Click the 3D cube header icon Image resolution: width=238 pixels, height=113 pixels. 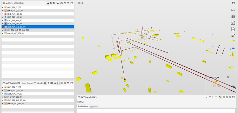coord(79,3)
